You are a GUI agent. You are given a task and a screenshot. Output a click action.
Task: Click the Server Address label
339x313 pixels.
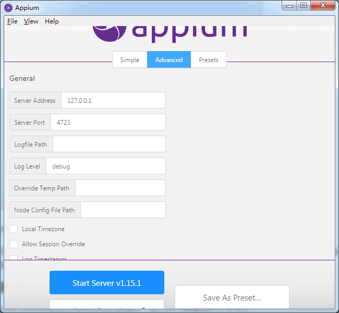(x=34, y=101)
